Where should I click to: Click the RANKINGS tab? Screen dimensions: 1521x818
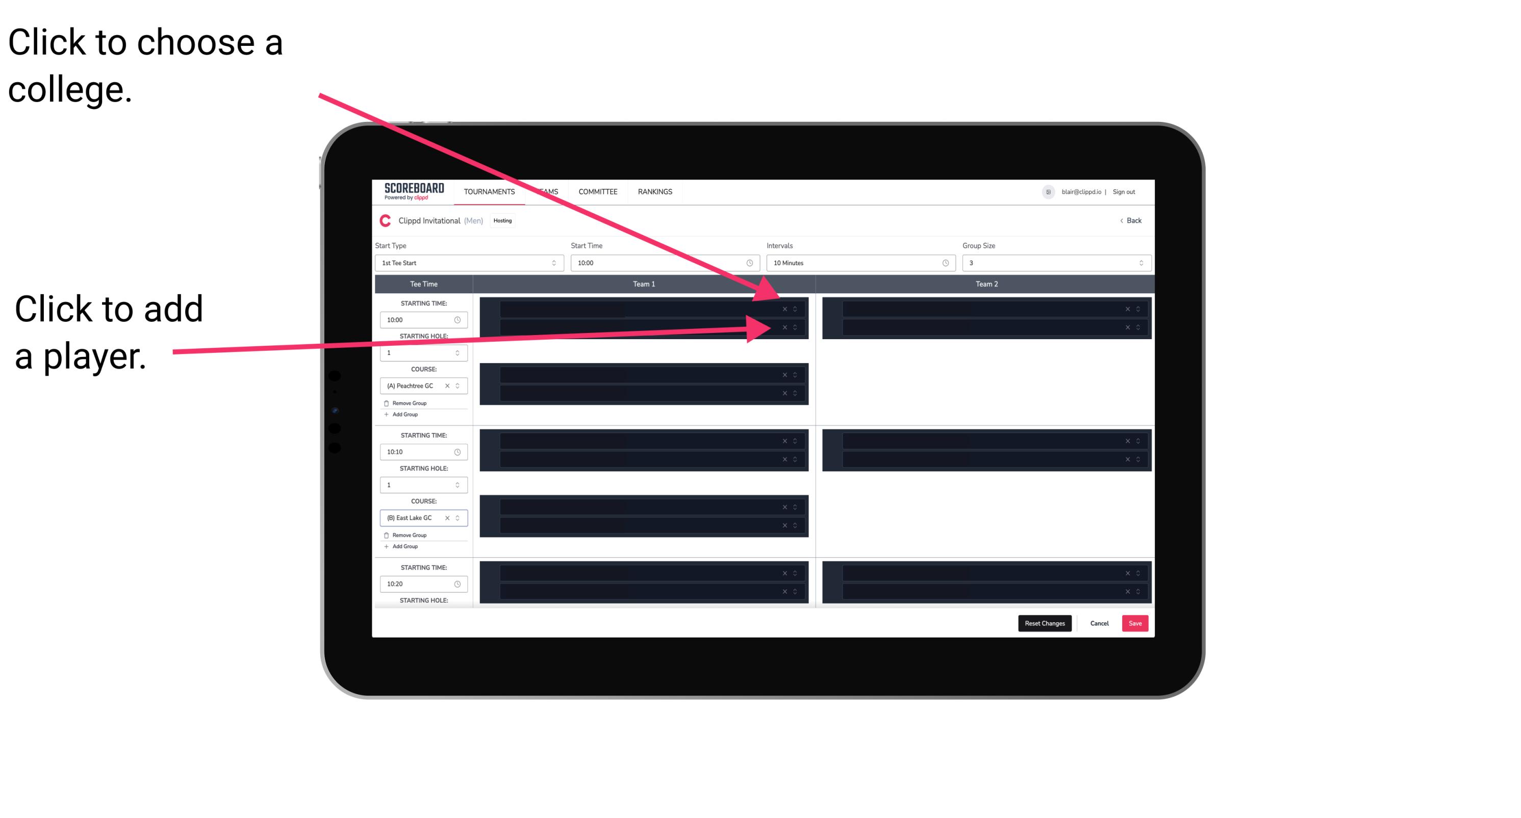click(655, 191)
